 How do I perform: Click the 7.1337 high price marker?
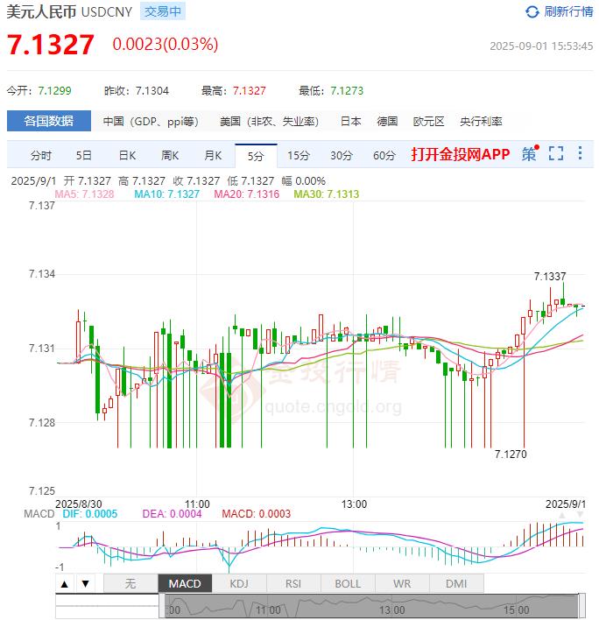click(550, 277)
